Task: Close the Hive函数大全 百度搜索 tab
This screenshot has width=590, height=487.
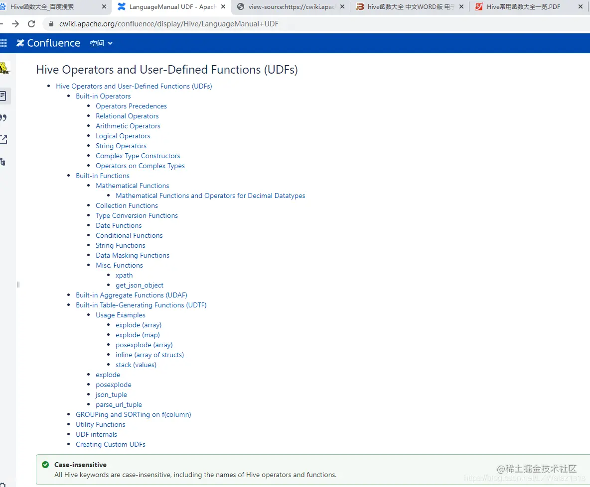Action: 104,7
